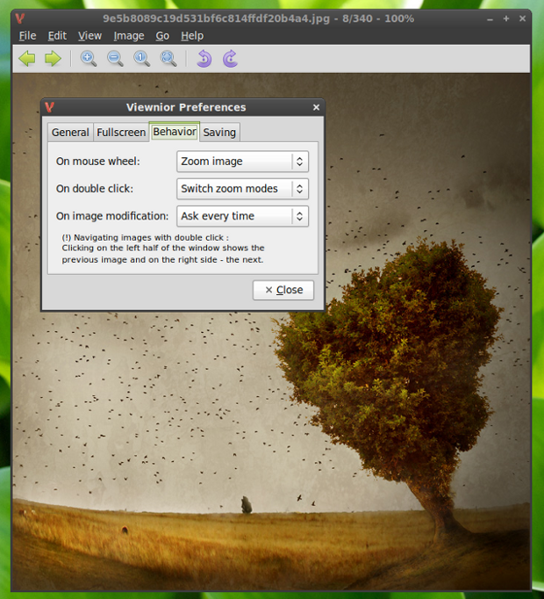The width and height of the screenshot is (544, 599).
Task: Click the 'On mouse wheel:' label
Action: (97, 162)
